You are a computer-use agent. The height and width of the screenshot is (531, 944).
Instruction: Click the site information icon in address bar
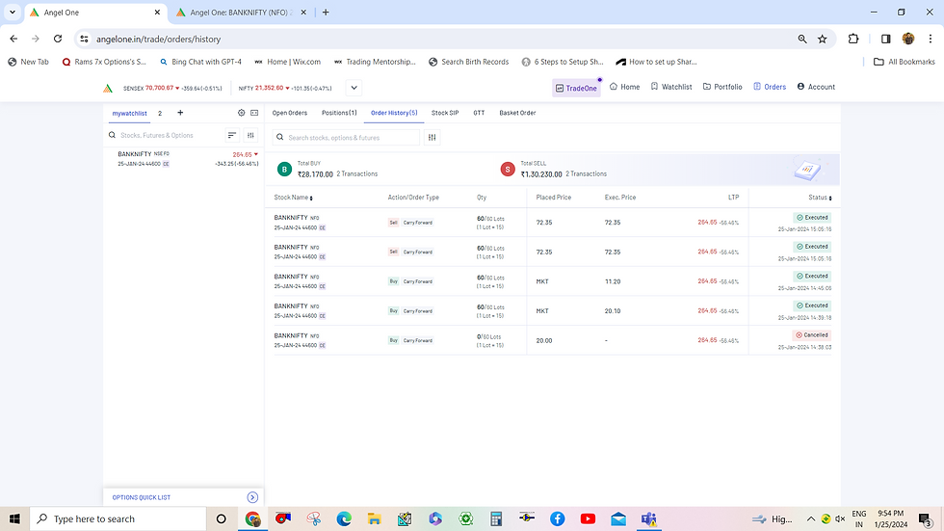(x=85, y=39)
